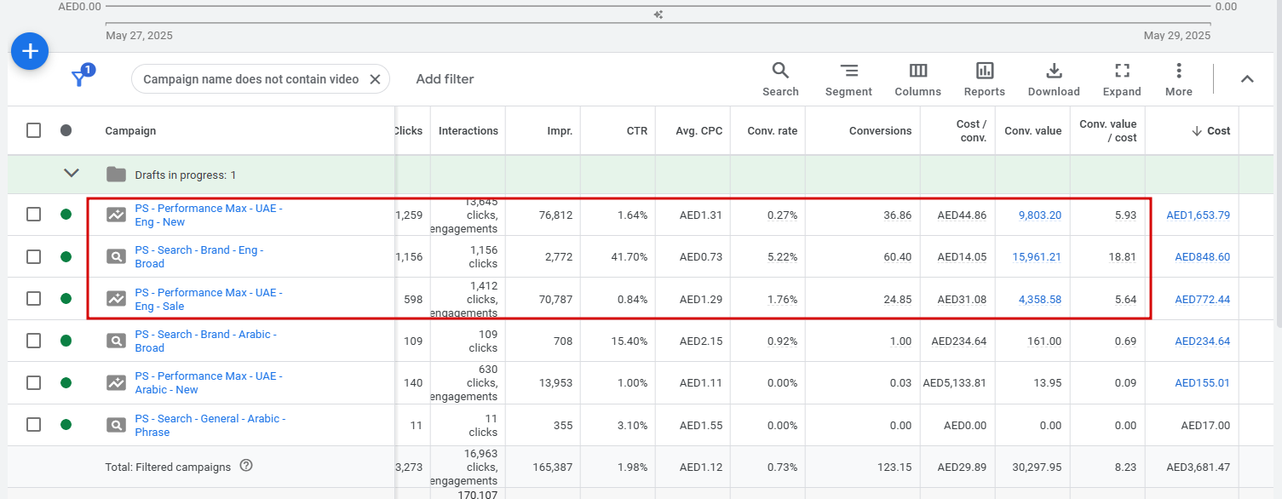Open the funnel filter icon
This screenshot has height=499, width=1282.
point(80,78)
